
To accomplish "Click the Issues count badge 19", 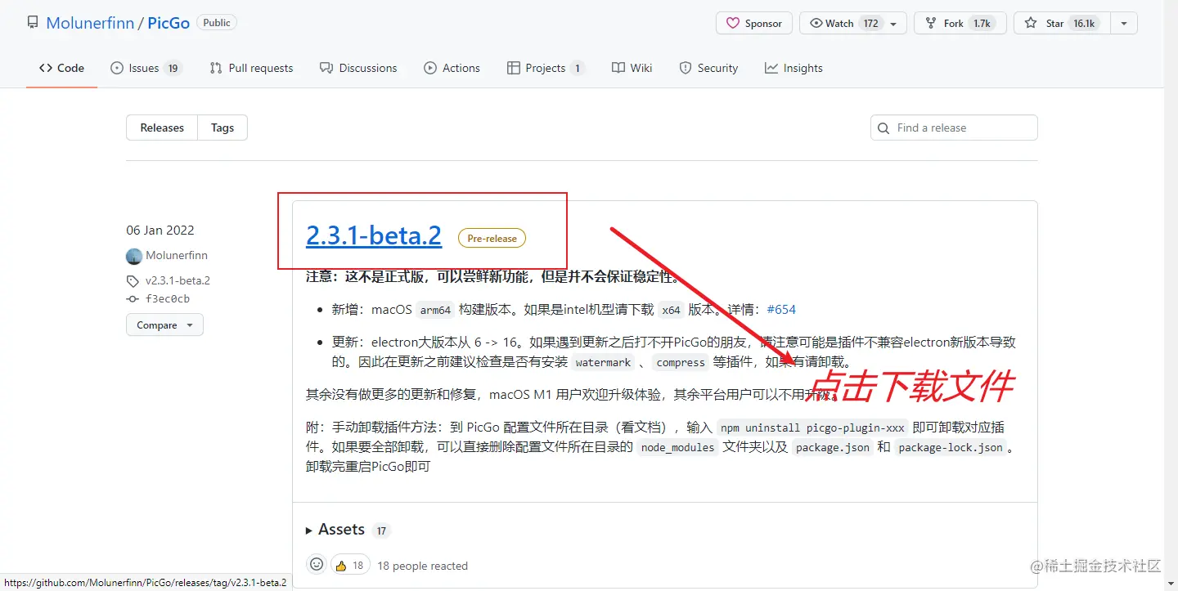I will click(173, 69).
